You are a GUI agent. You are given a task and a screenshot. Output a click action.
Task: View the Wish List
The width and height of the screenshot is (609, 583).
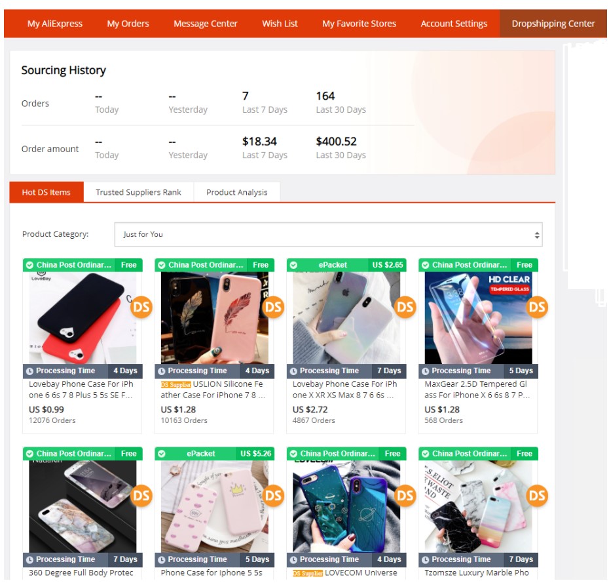(x=280, y=24)
